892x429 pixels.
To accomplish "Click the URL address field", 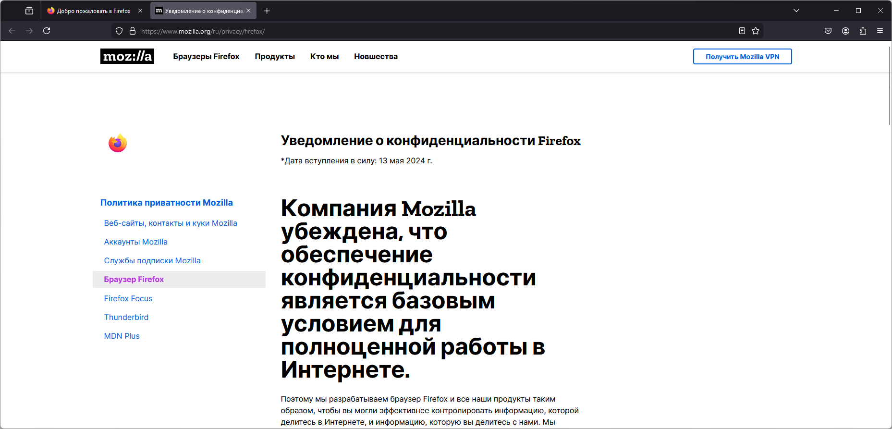I will click(x=432, y=31).
